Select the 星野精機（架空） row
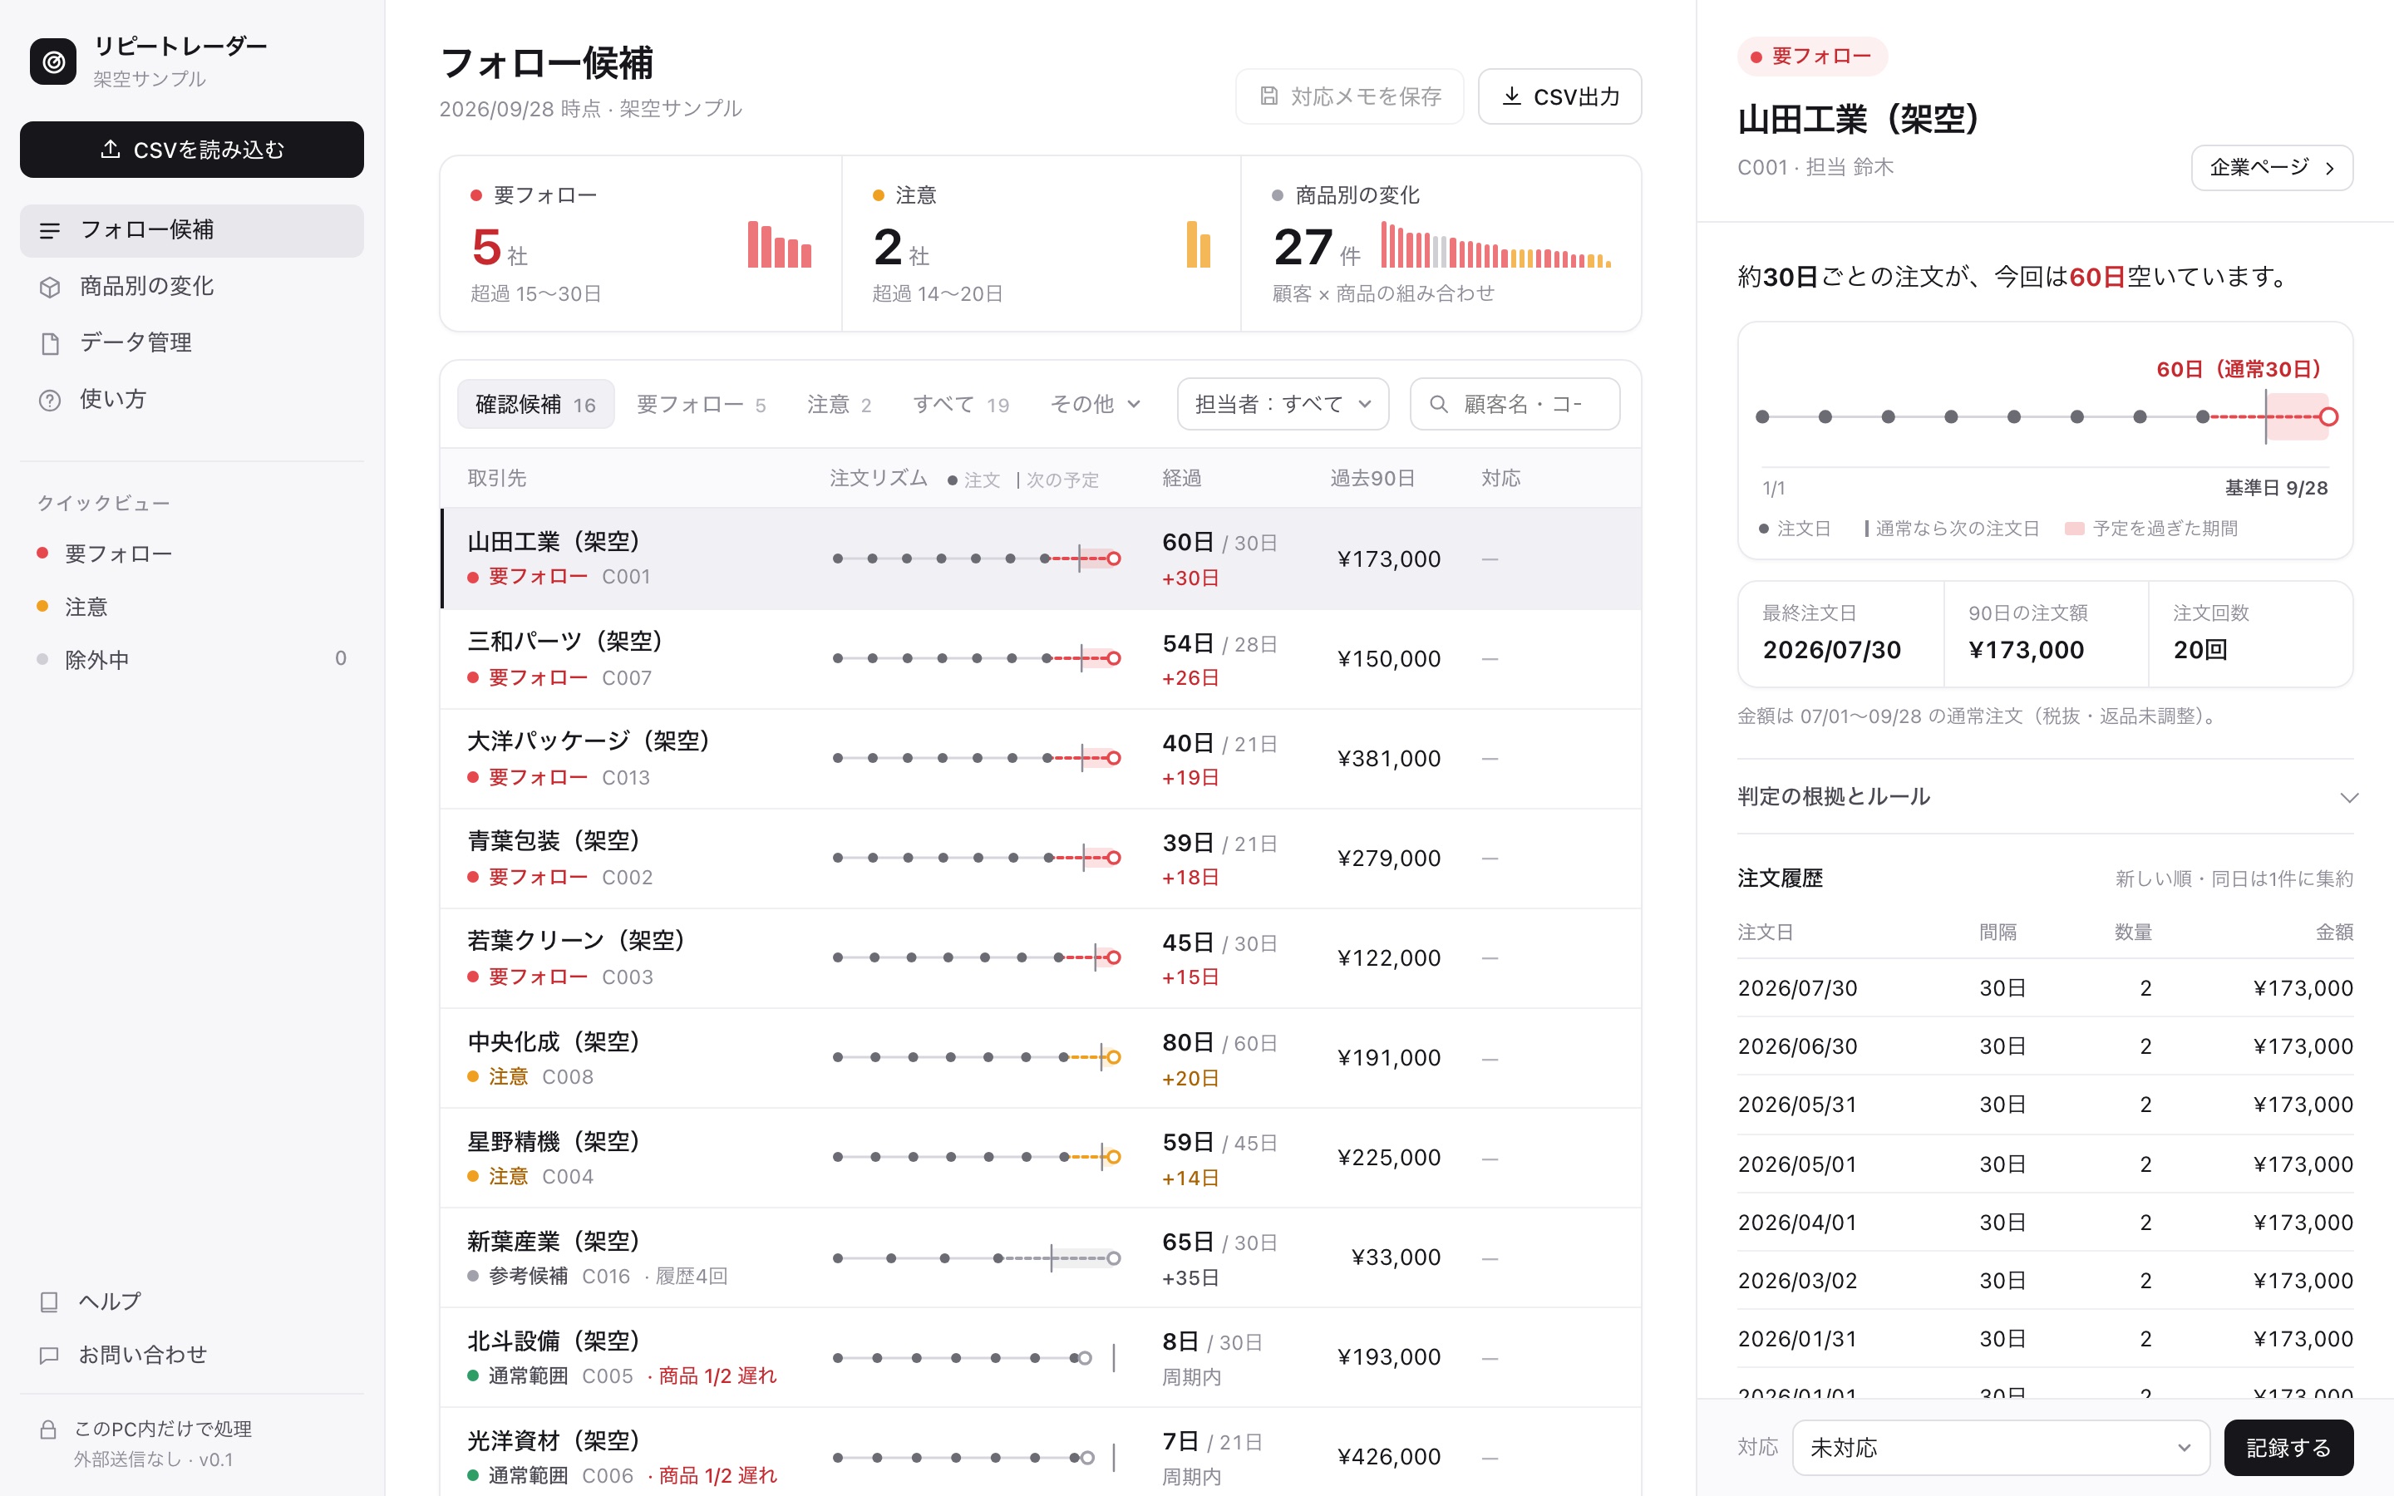2394x1496 pixels. coord(1041,1159)
